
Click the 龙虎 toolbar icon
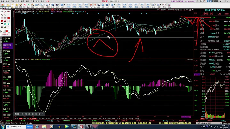point(95,5)
